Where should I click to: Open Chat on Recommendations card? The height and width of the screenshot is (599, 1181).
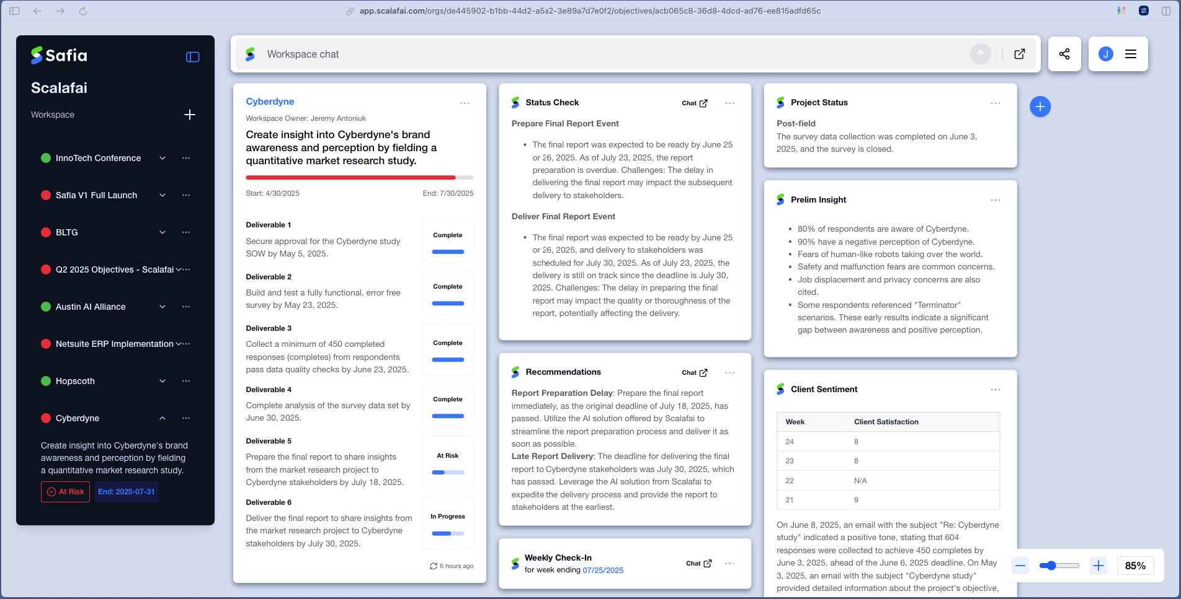point(695,373)
